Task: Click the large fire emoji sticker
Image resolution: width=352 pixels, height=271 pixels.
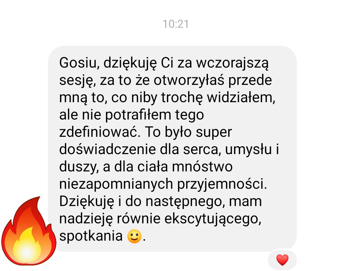Action: [x=28, y=231]
